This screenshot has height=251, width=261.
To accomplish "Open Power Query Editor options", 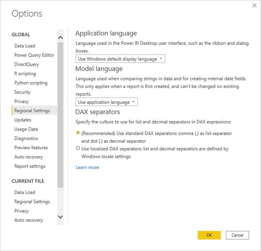I will 34,55.
